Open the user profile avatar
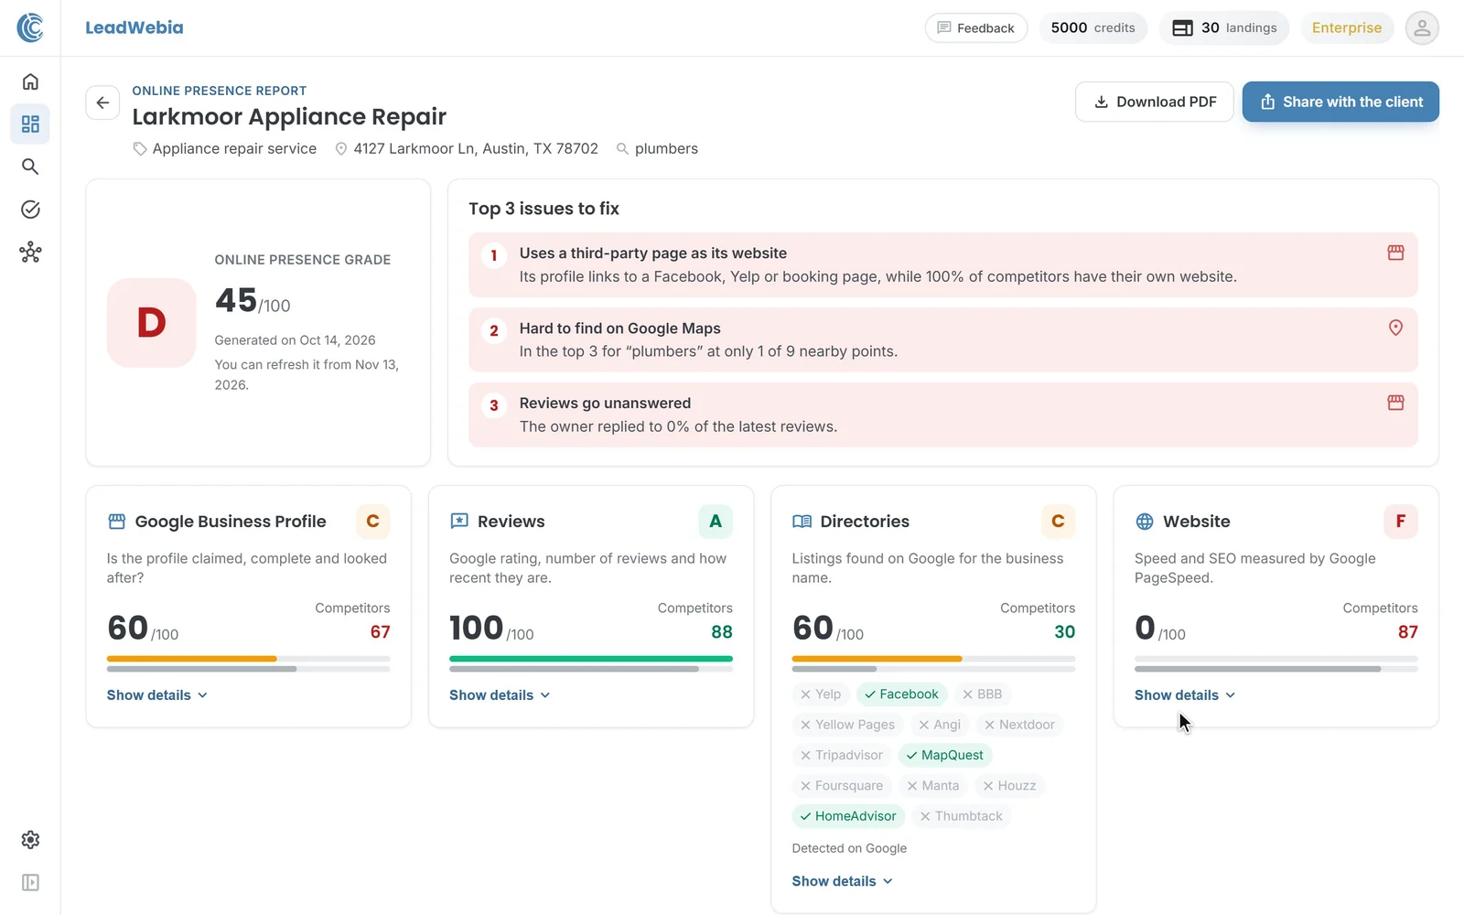Viewport: 1464px width, 915px height. click(x=1422, y=27)
